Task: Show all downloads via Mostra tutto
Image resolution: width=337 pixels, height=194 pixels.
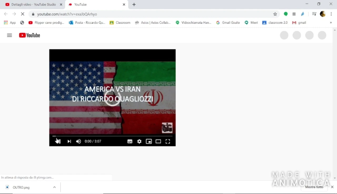Action: [x=314, y=187]
